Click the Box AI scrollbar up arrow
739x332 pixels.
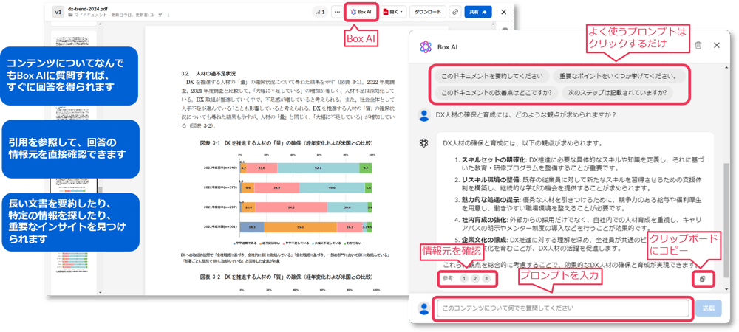tap(726, 66)
